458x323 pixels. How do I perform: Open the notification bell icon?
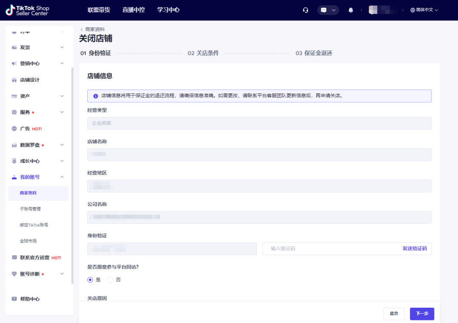[351, 10]
